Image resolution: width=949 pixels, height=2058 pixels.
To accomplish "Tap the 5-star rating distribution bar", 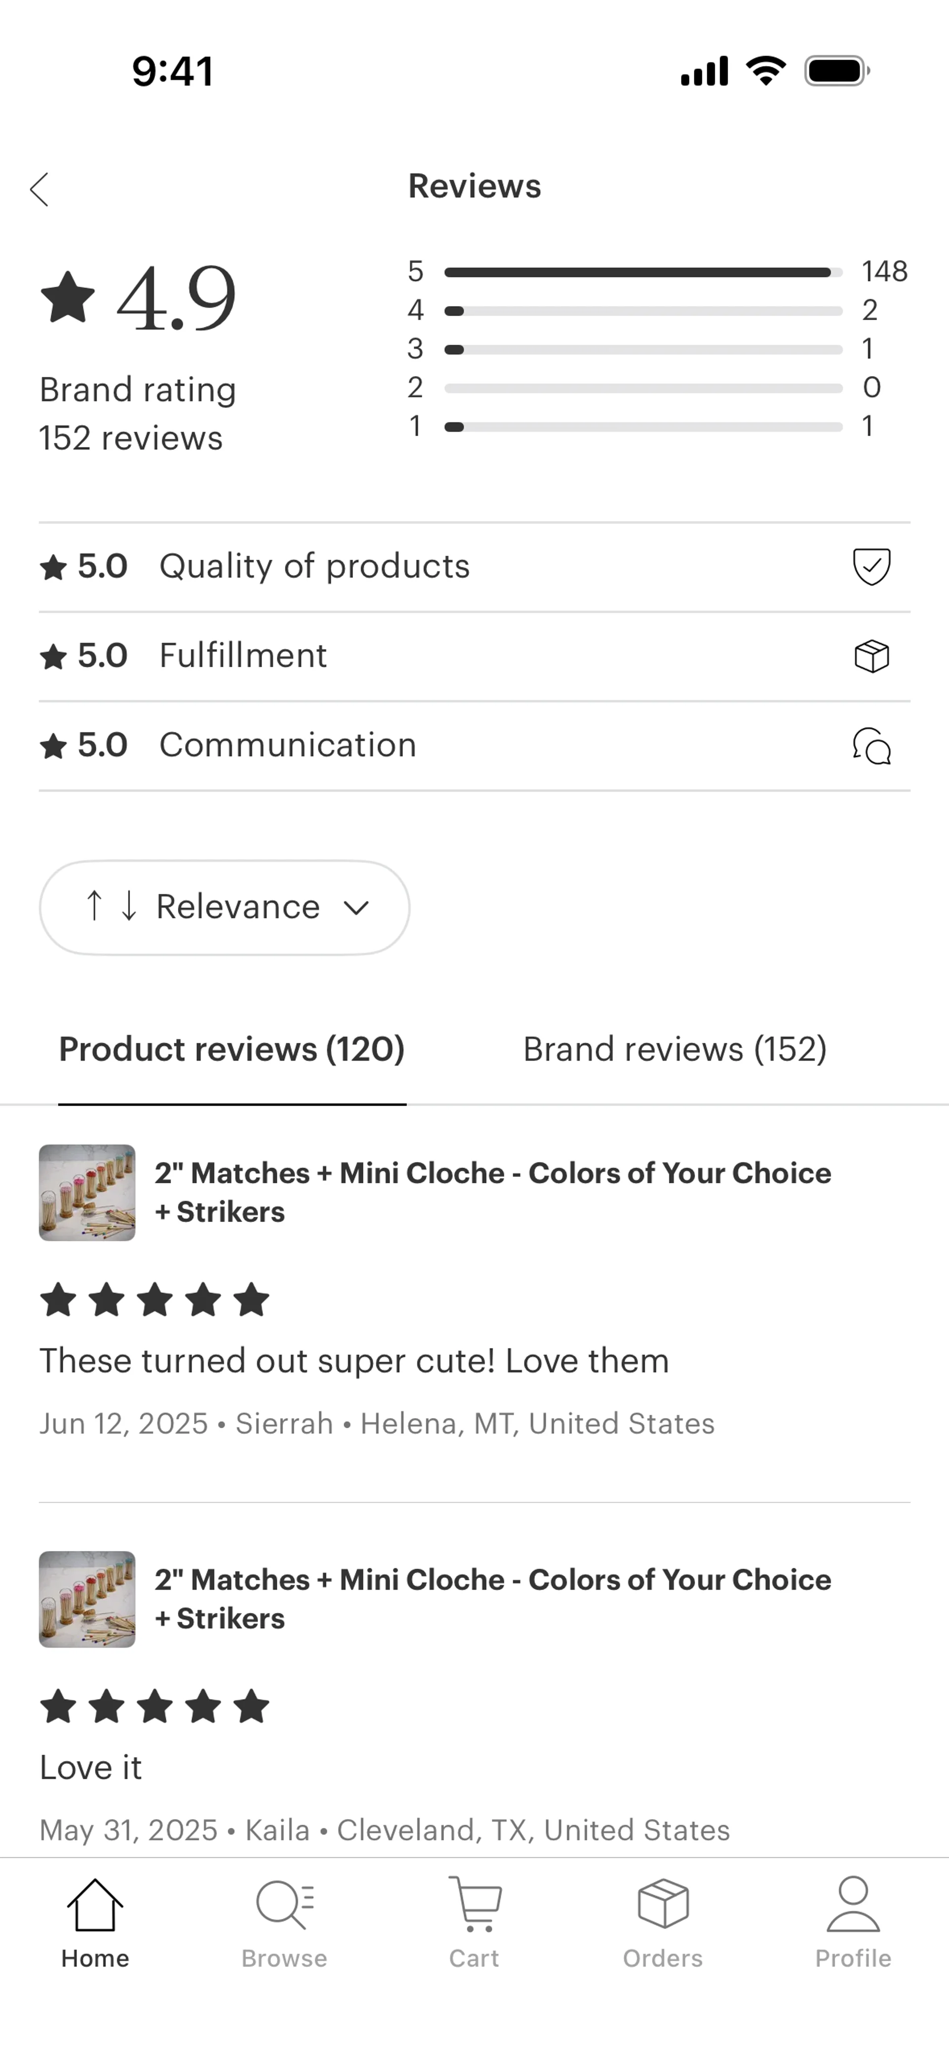I will [642, 272].
